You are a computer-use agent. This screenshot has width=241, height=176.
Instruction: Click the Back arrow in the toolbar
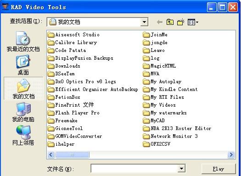tap(160, 22)
